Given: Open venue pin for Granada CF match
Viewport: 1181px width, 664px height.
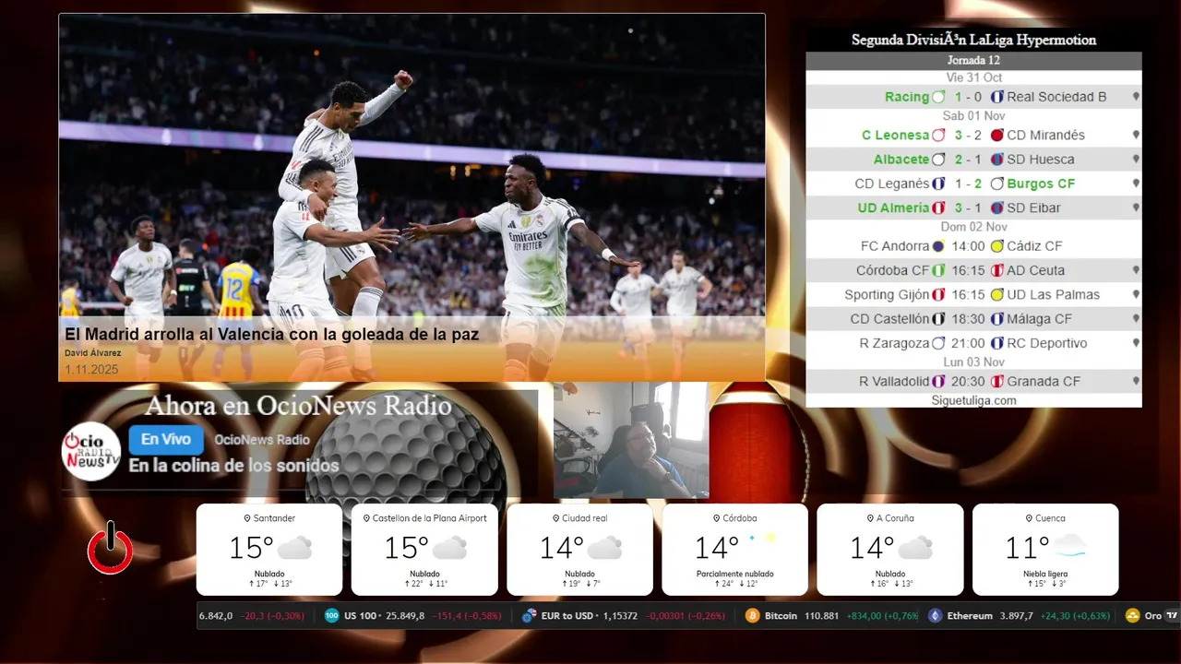Looking at the screenshot, I should click(1136, 381).
